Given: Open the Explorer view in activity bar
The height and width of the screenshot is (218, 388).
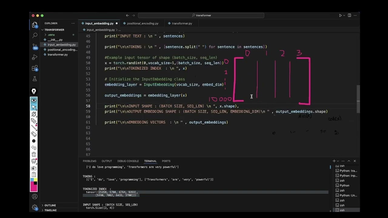Looking at the screenshot, I should point(35,25).
